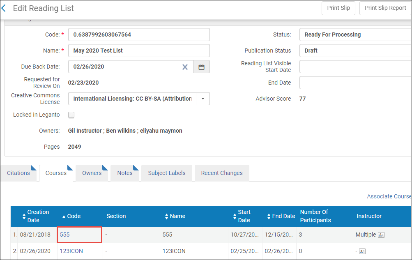Sort courses by Code column

point(71,216)
